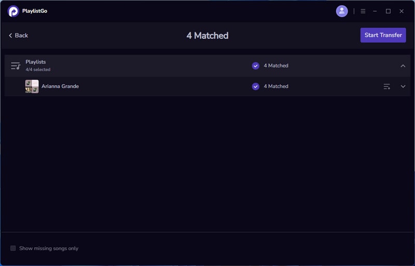Expand the Arianna Grande playlist row

pyautogui.click(x=403, y=86)
